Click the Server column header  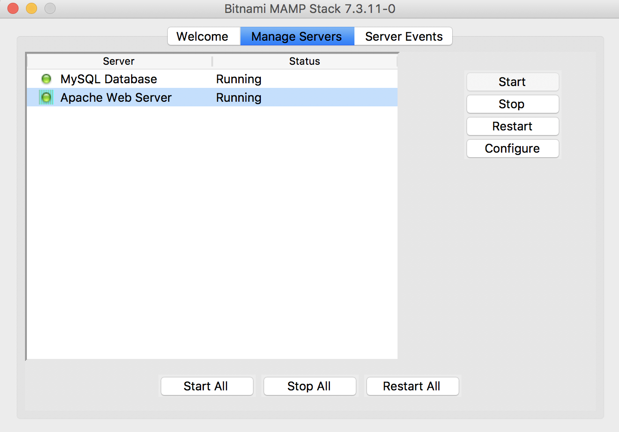point(119,61)
